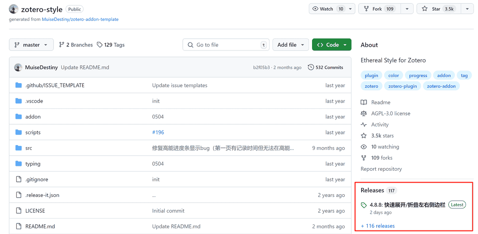The height and width of the screenshot is (234, 478).
Task: Expand the Watch notifications dropdown arrow
Action: 351,9
